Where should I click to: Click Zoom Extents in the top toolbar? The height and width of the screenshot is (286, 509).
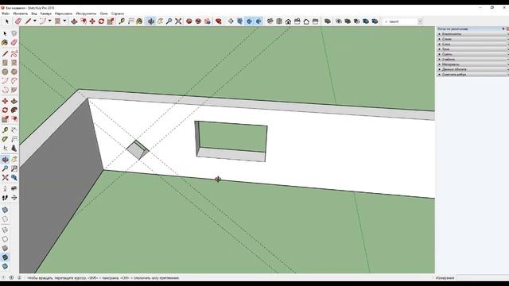point(178,21)
